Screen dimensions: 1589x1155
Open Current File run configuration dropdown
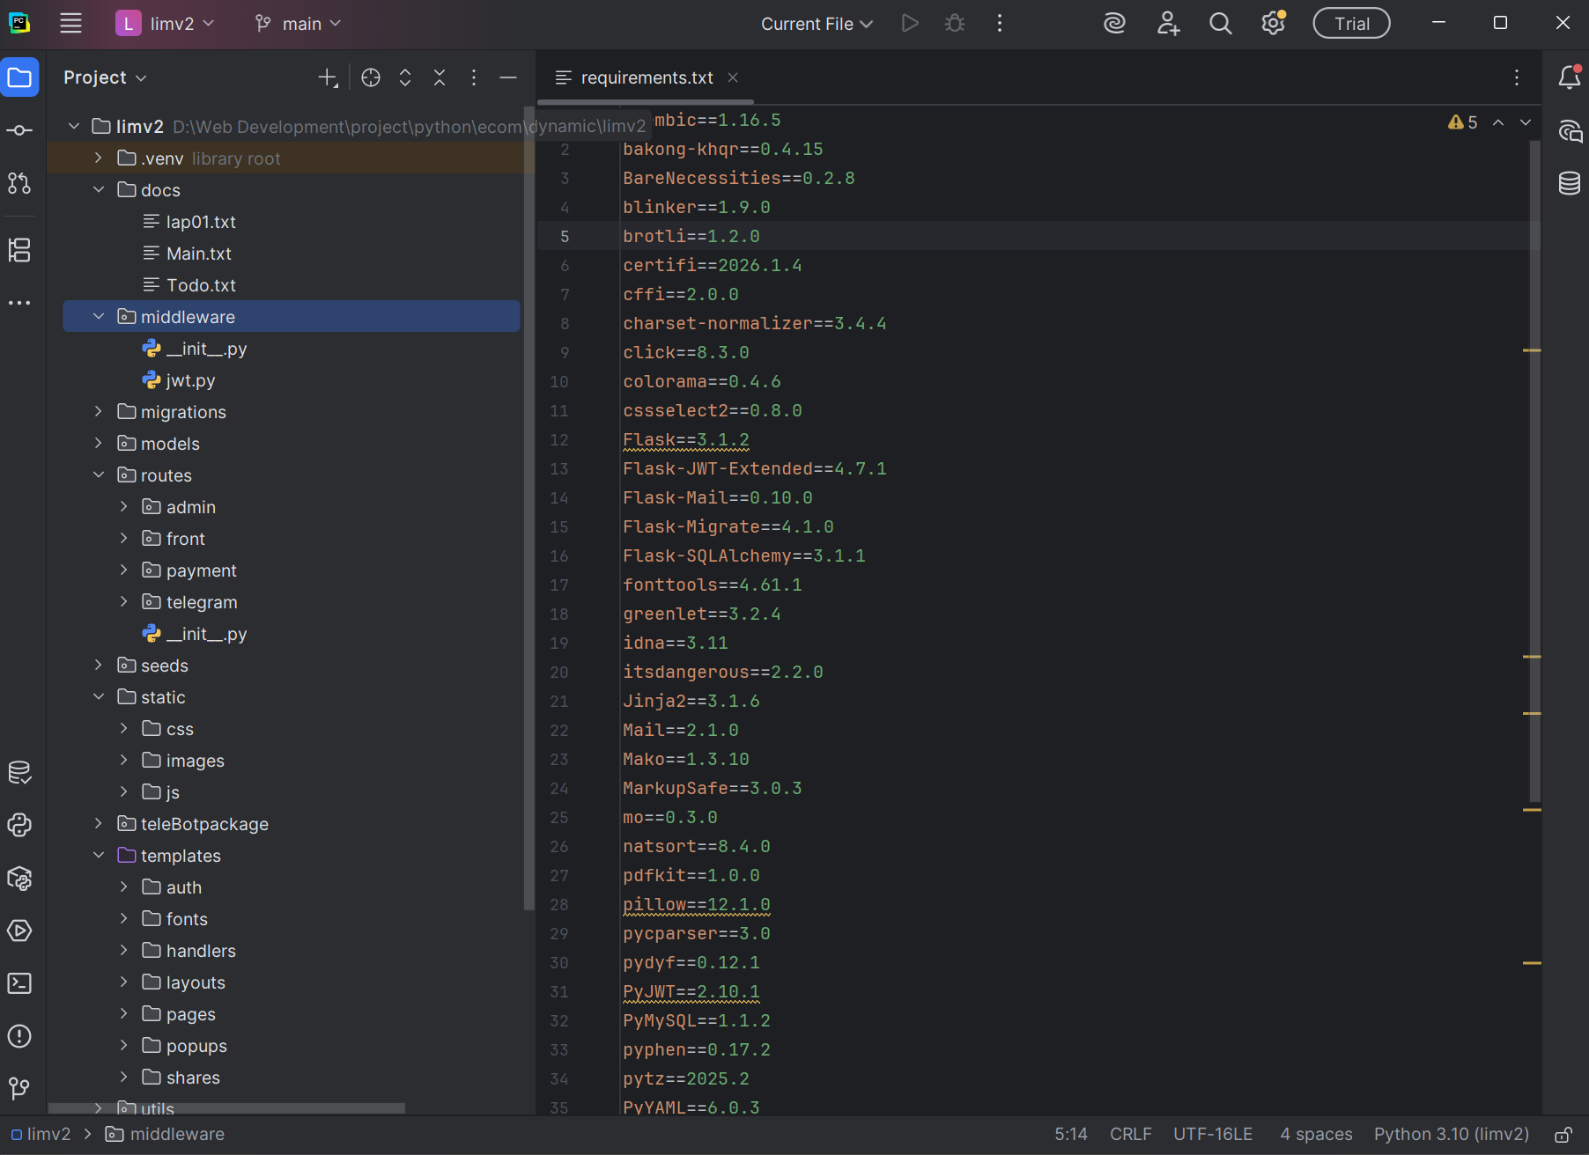pos(817,24)
